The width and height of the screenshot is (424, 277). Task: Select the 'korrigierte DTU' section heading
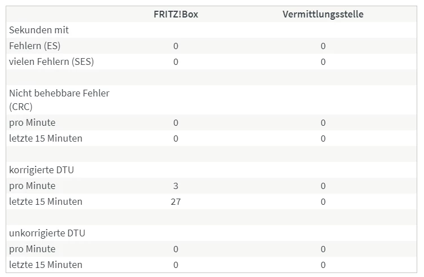pos(42,170)
